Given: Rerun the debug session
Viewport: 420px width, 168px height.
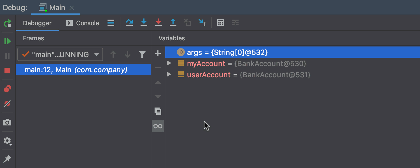Looking at the screenshot, I should pyautogui.click(x=8, y=24).
